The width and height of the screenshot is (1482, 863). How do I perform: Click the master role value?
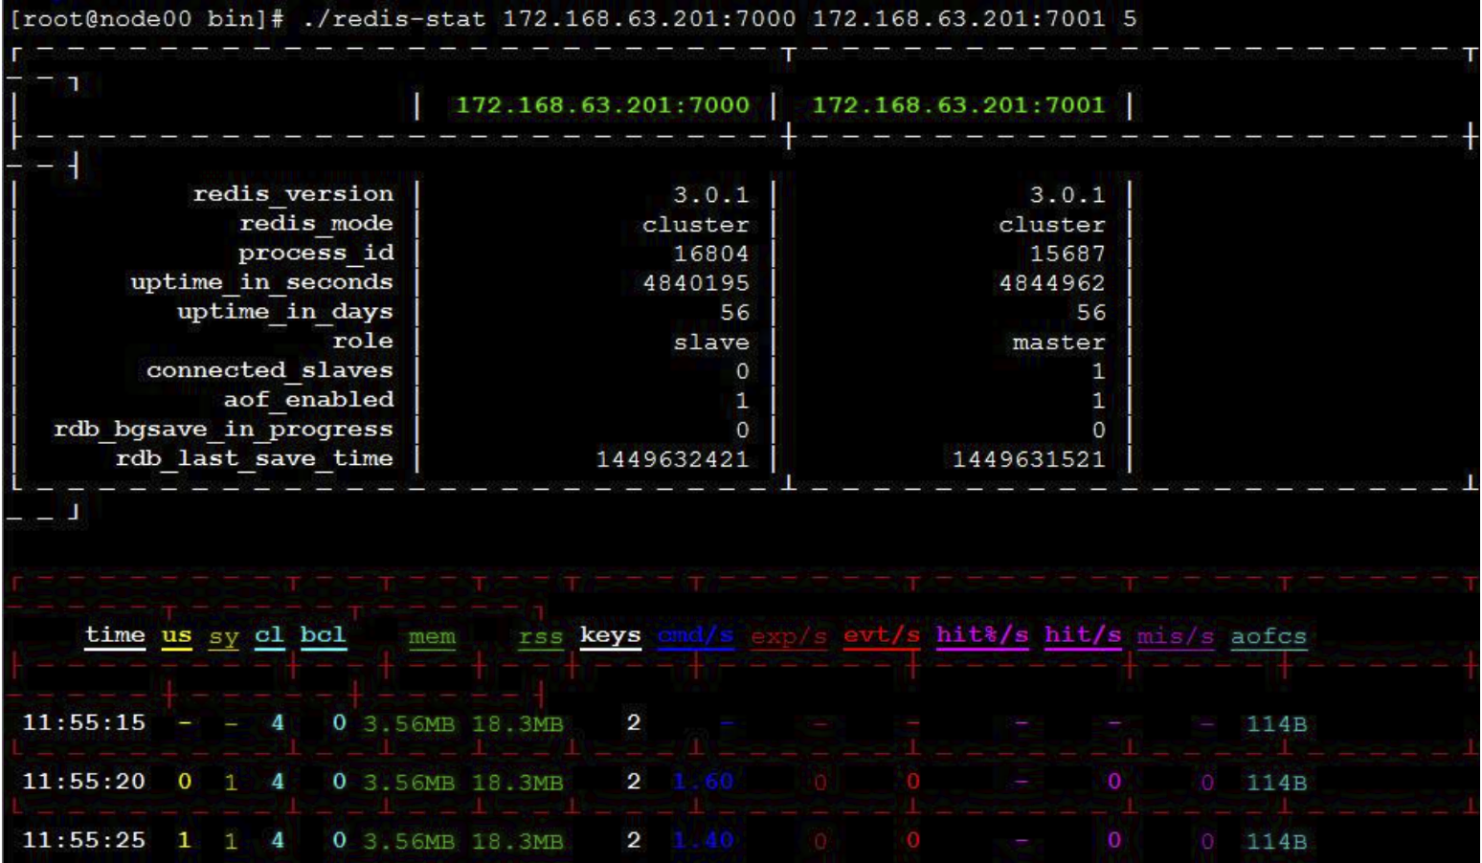[1059, 342]
